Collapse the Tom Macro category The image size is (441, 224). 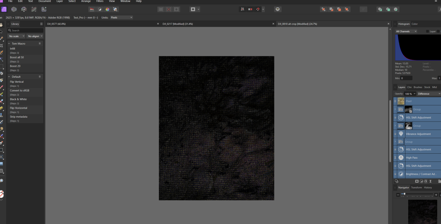pos(9,43)
